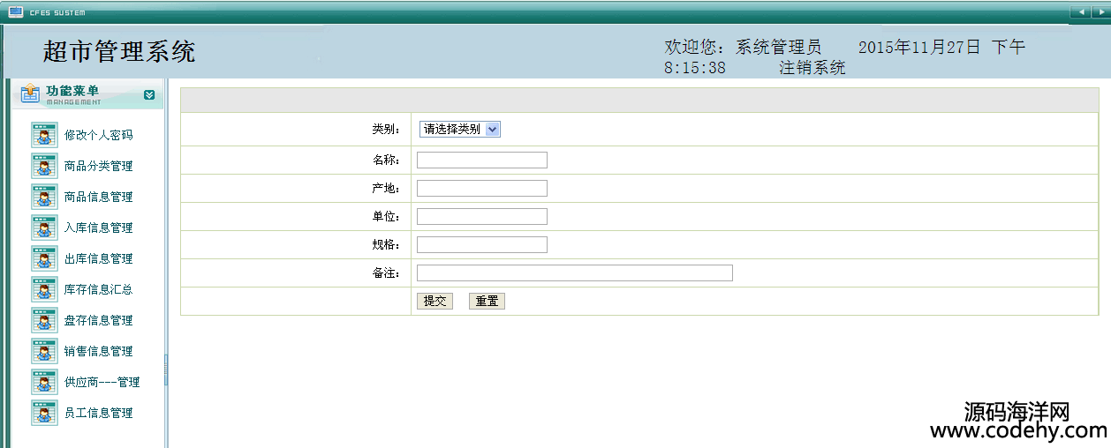The image size is (1111, 448).
Task: Open 商品信息管理 menu item
Action: (x=98, y=197)
